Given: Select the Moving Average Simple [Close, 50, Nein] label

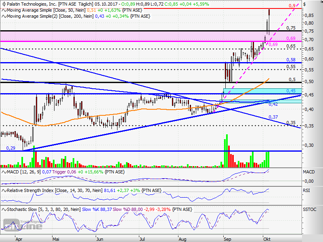Looking at the screenshot, I should click(46, 10).
